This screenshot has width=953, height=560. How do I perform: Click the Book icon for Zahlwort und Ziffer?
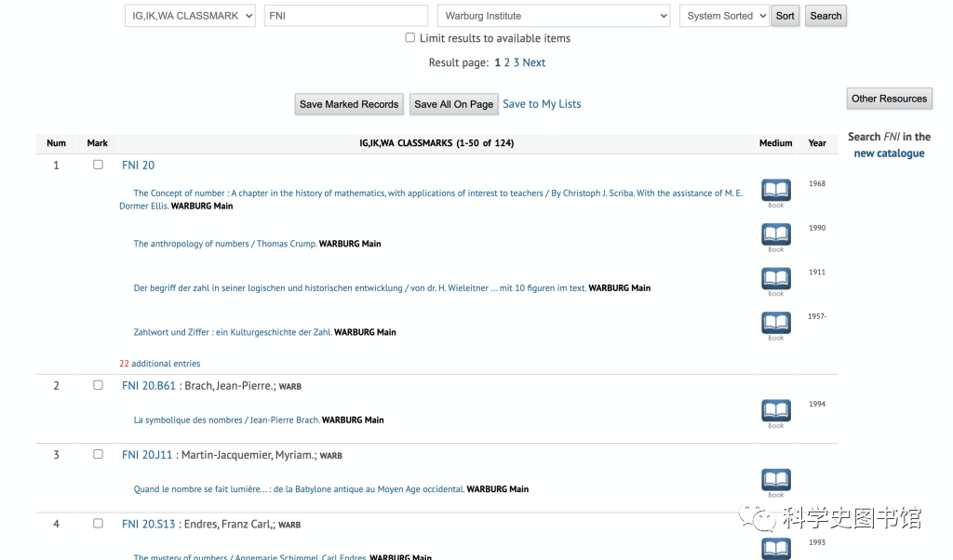776,323
